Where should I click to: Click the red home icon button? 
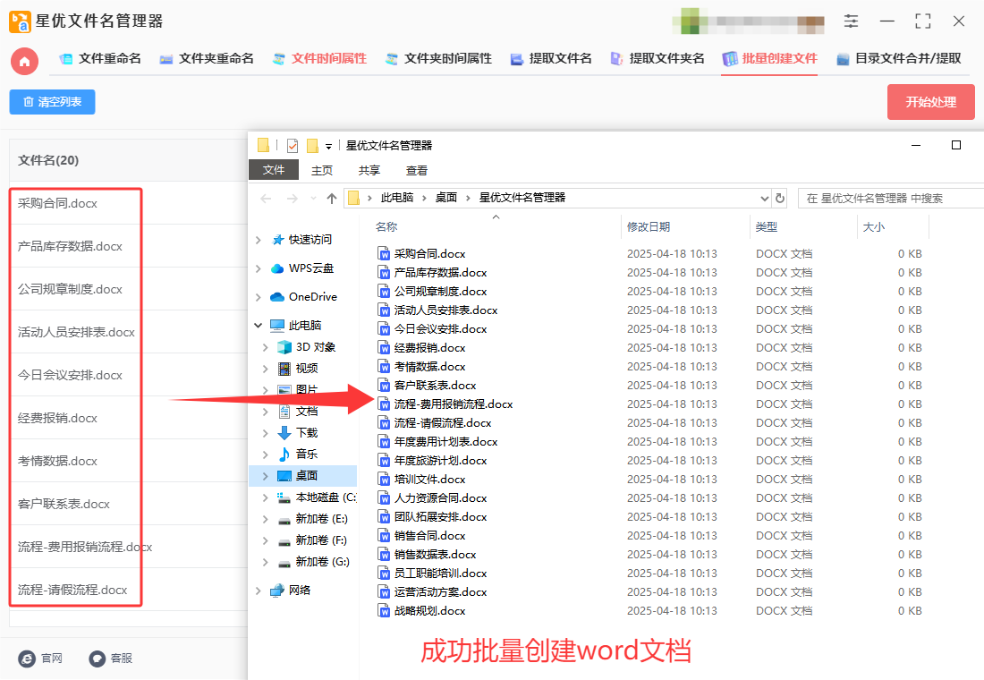[24, 61]
